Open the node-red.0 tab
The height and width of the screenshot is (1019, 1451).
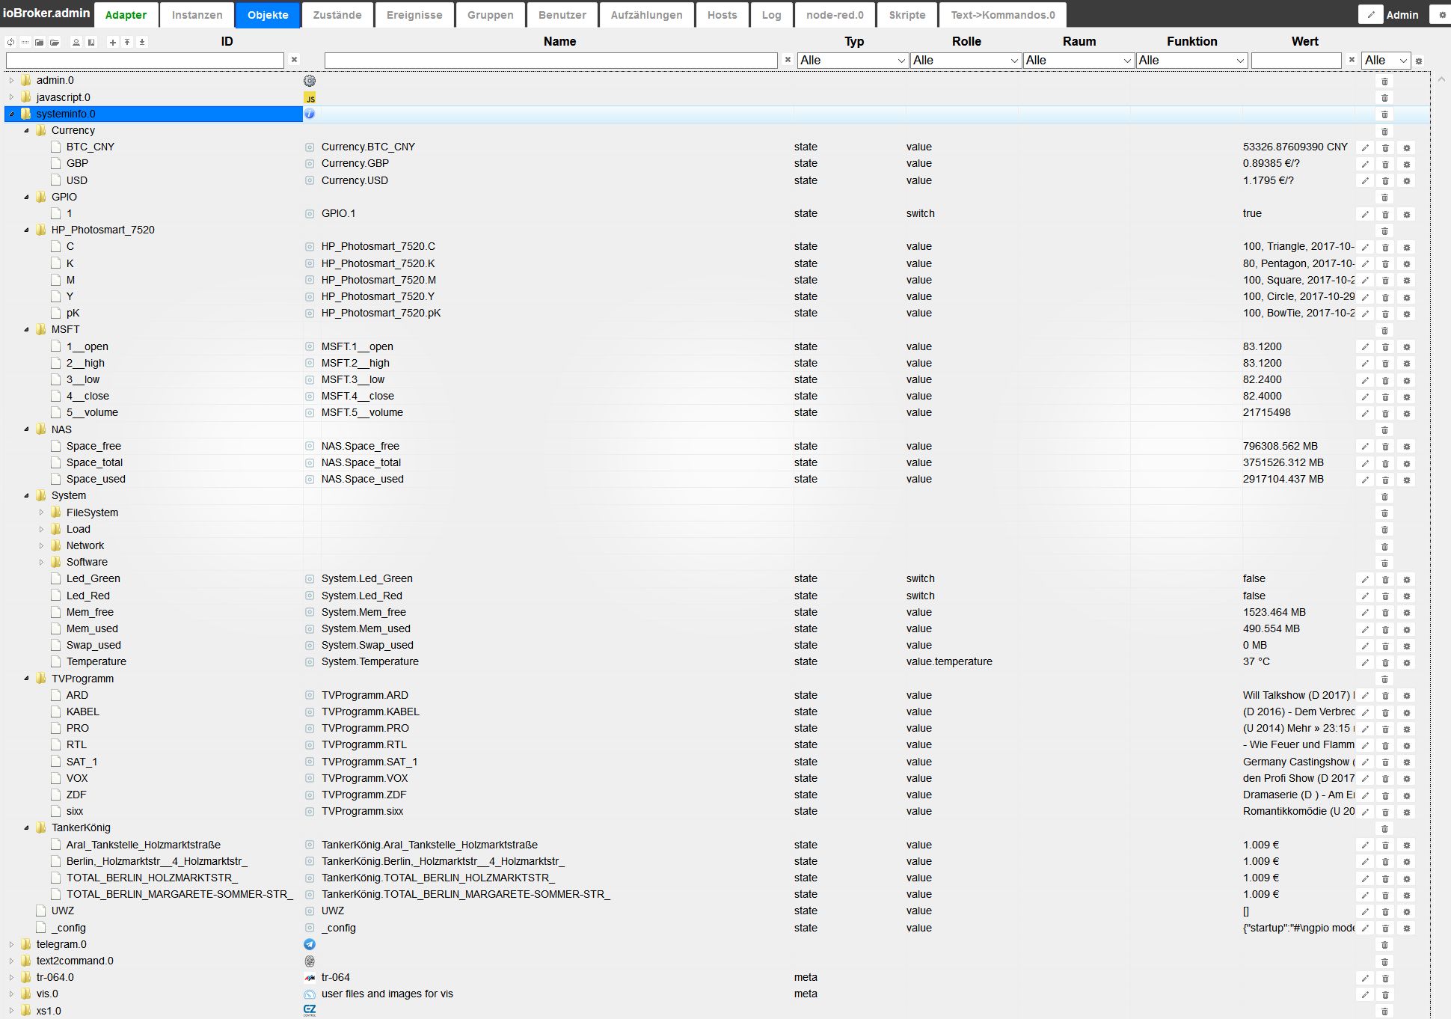tap(835, 15)
